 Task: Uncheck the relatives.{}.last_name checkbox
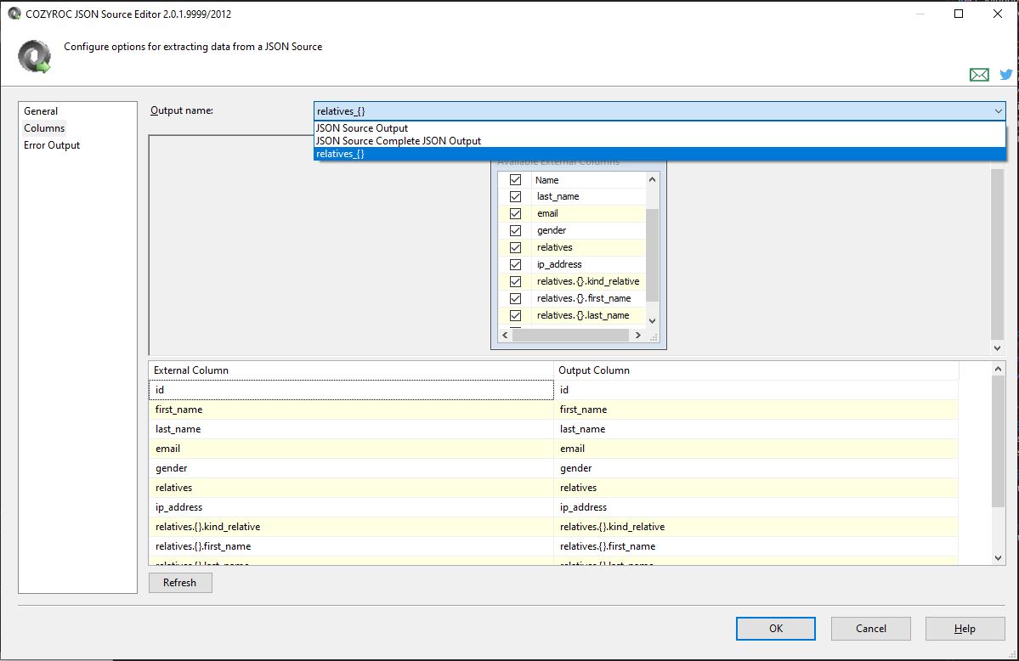(x=515, y=315)
